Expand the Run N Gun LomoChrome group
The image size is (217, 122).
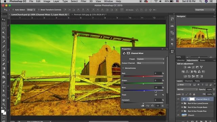coord(182,103)
